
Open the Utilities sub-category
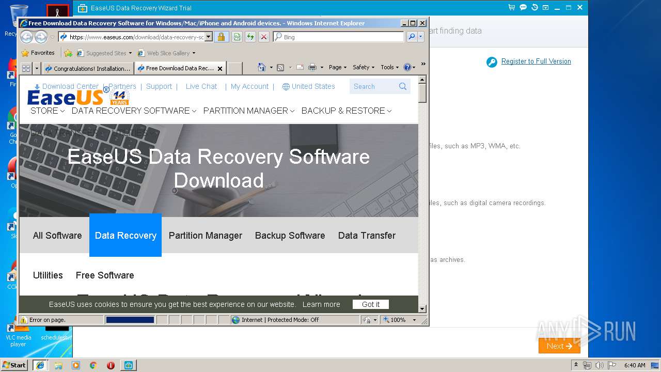point(48,275)
